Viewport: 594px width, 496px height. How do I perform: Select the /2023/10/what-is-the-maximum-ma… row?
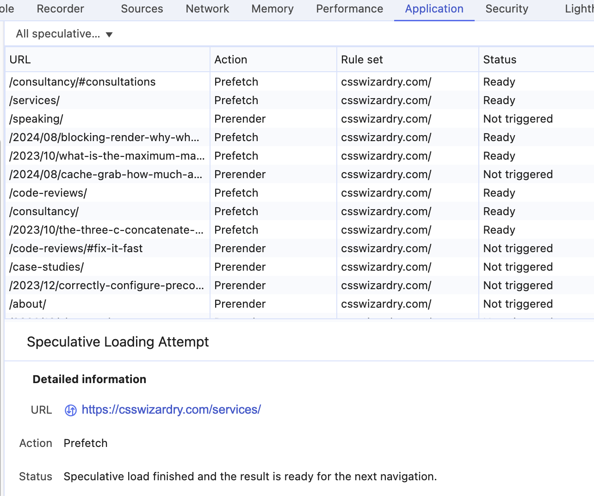click(300, 155)
